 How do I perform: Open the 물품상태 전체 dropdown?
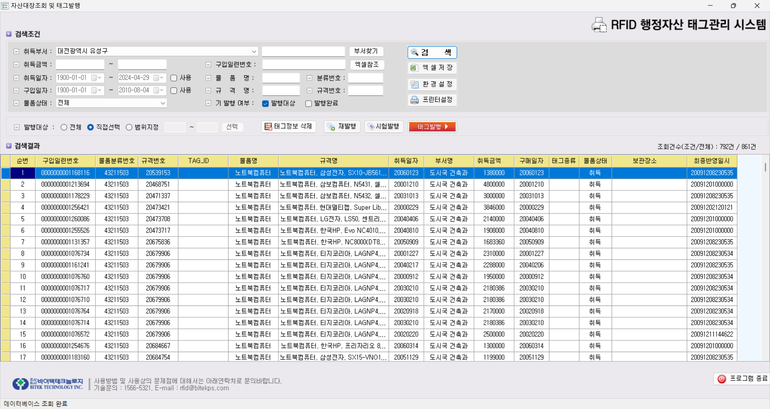click(163, 103)
